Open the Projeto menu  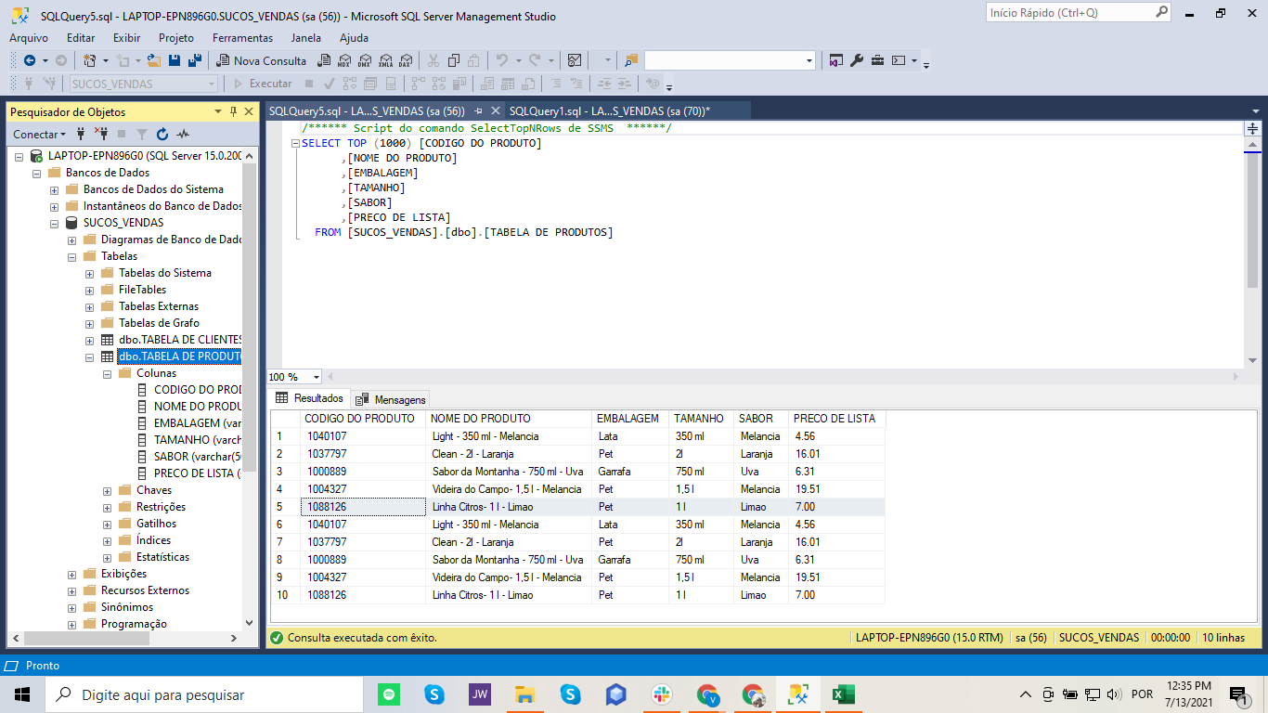(x=176, y=38)
